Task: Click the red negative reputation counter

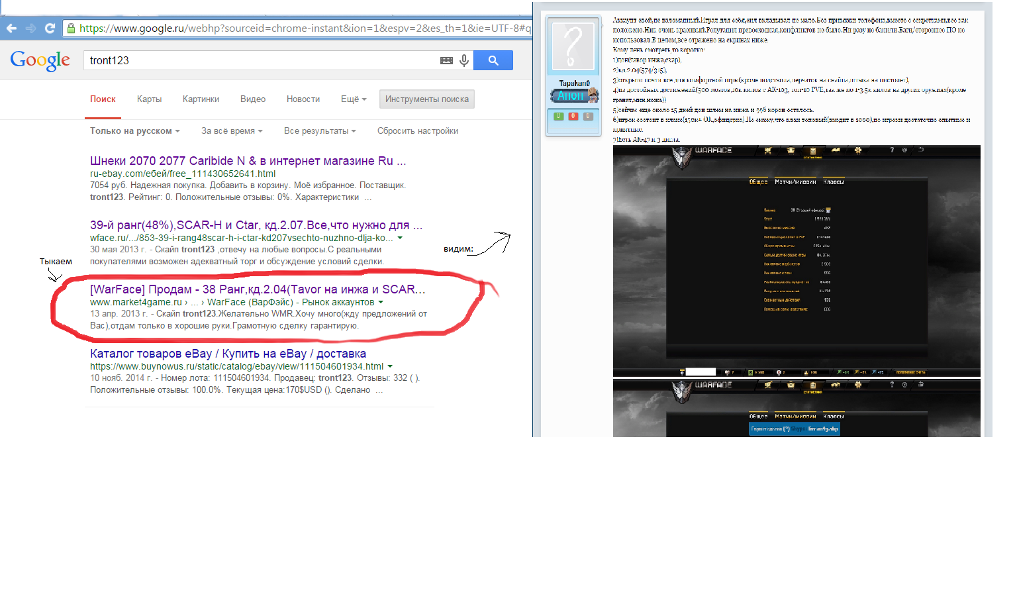Action: (573, 116)
